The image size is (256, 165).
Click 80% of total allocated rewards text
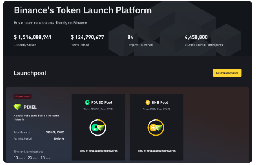(156, 151)
